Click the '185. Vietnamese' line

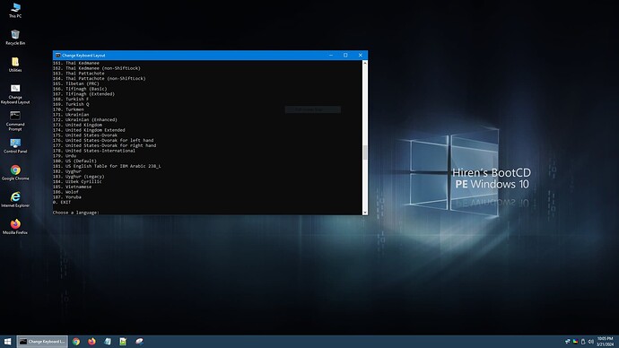tap(73, 187)
